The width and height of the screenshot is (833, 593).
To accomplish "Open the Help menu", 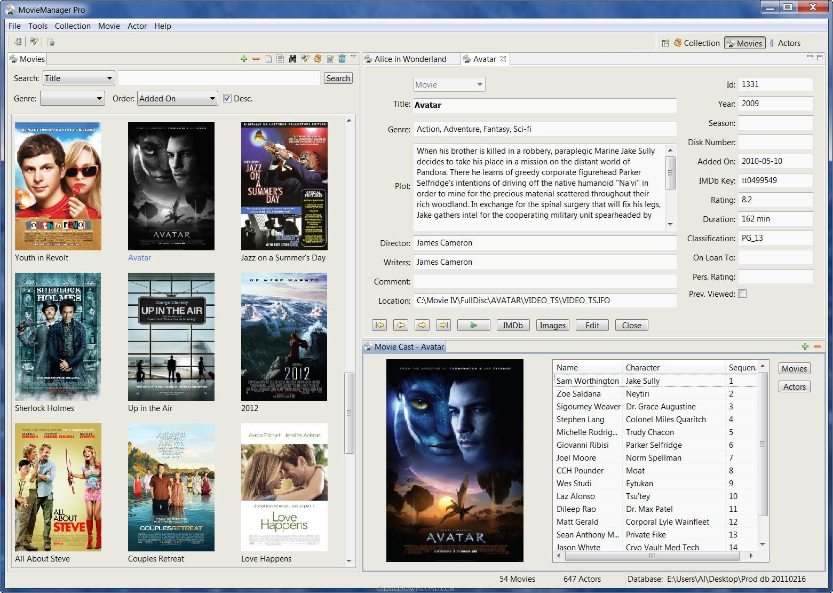I will coord(163,26).
